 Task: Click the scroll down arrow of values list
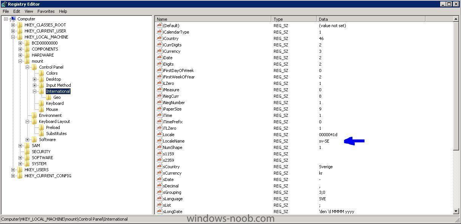point(456,212)
